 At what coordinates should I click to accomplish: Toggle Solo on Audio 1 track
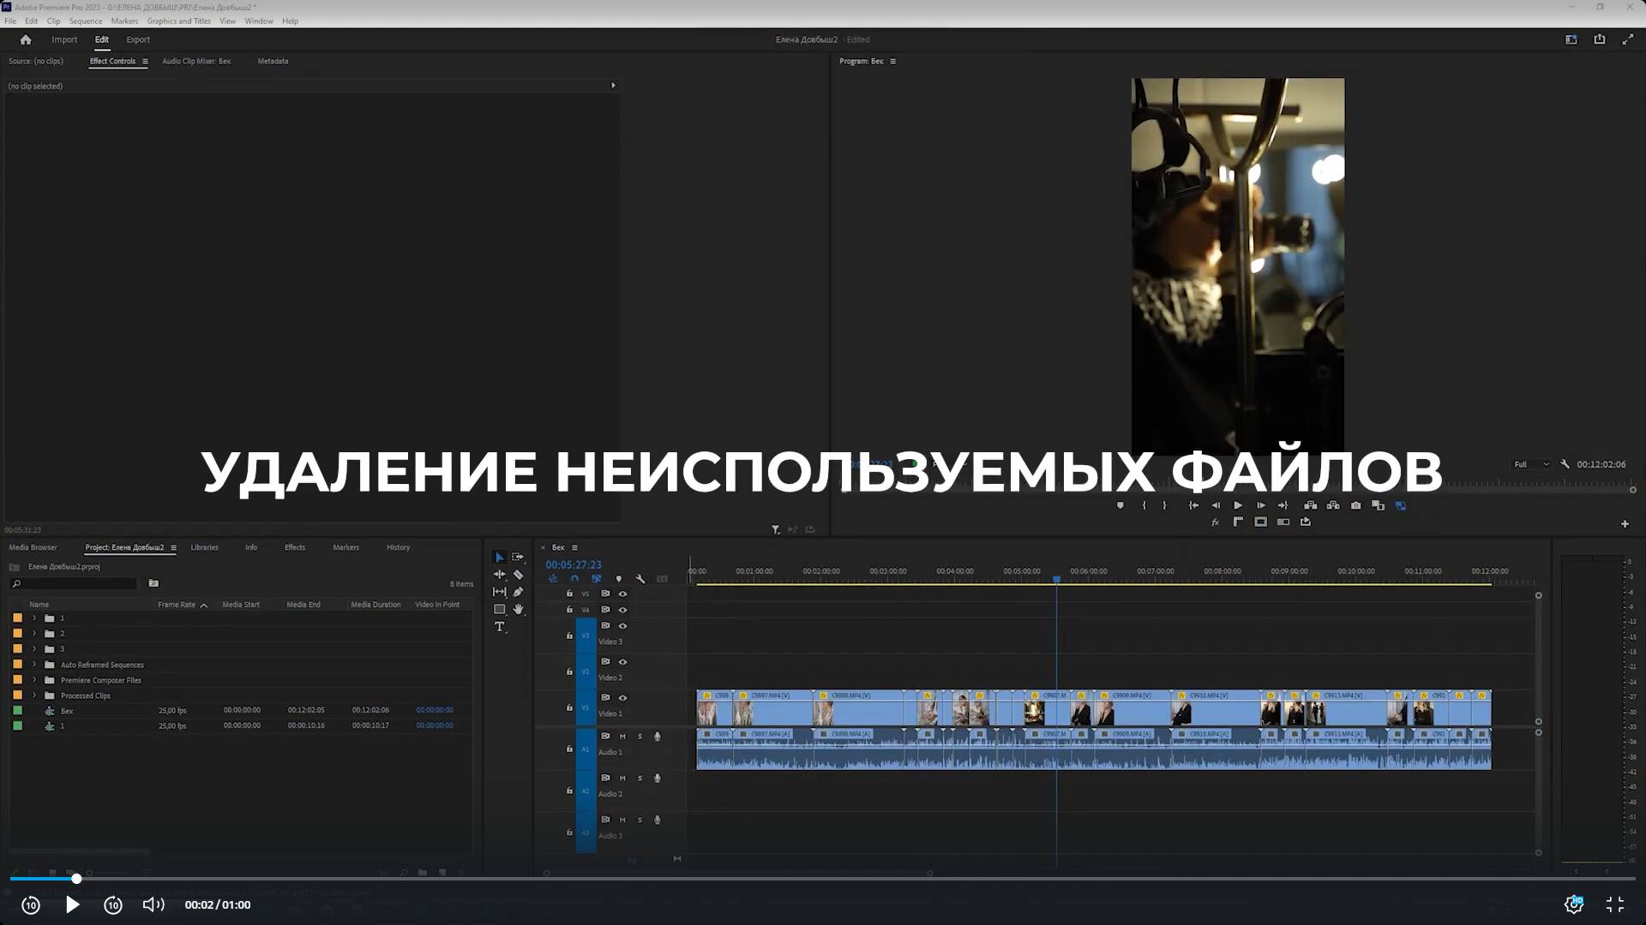coord(640,735)
